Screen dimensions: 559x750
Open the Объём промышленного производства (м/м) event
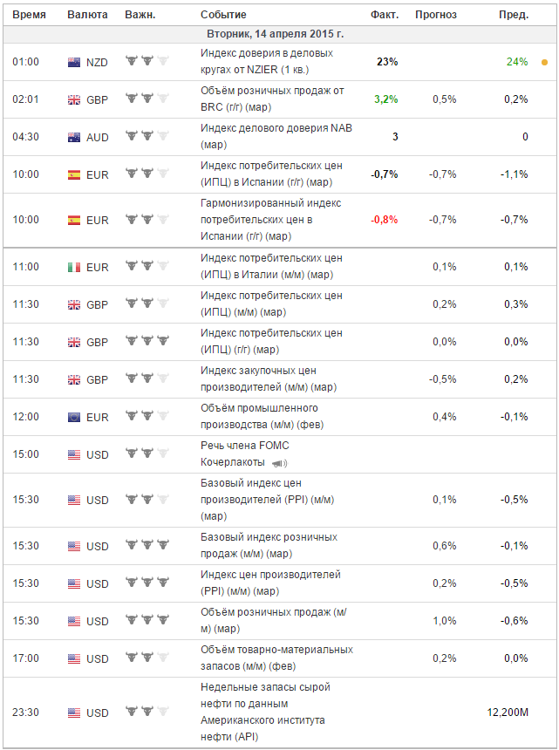[x=262, y=416]
